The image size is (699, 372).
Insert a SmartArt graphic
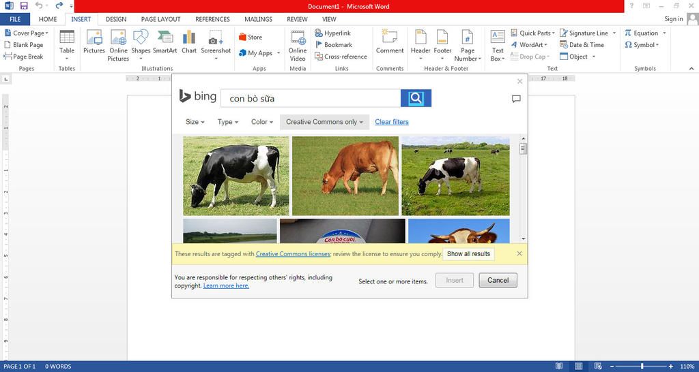[x=165, y=43]
